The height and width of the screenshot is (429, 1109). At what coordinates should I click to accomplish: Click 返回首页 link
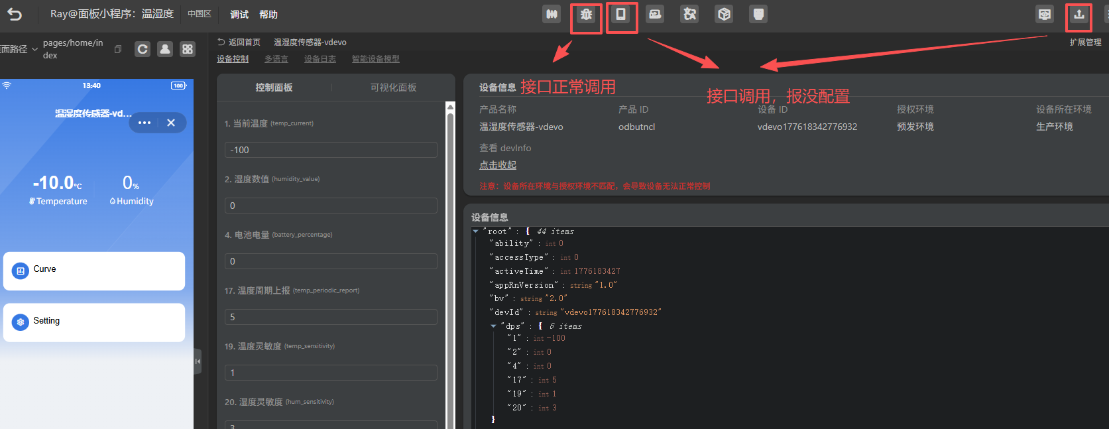pos(239,42)
